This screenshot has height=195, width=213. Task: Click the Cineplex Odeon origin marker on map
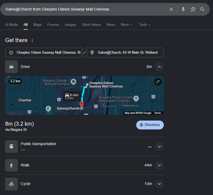[x=87, y=85]
